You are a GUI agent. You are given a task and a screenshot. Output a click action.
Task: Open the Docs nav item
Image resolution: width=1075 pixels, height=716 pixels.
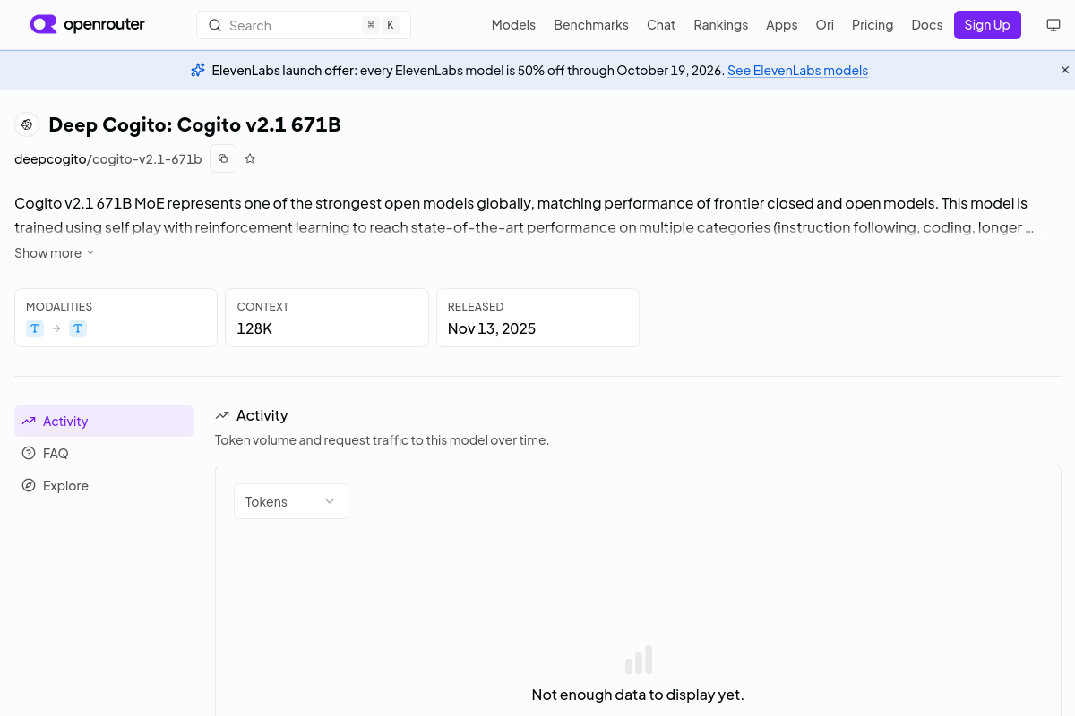click(x=927, y=25)
